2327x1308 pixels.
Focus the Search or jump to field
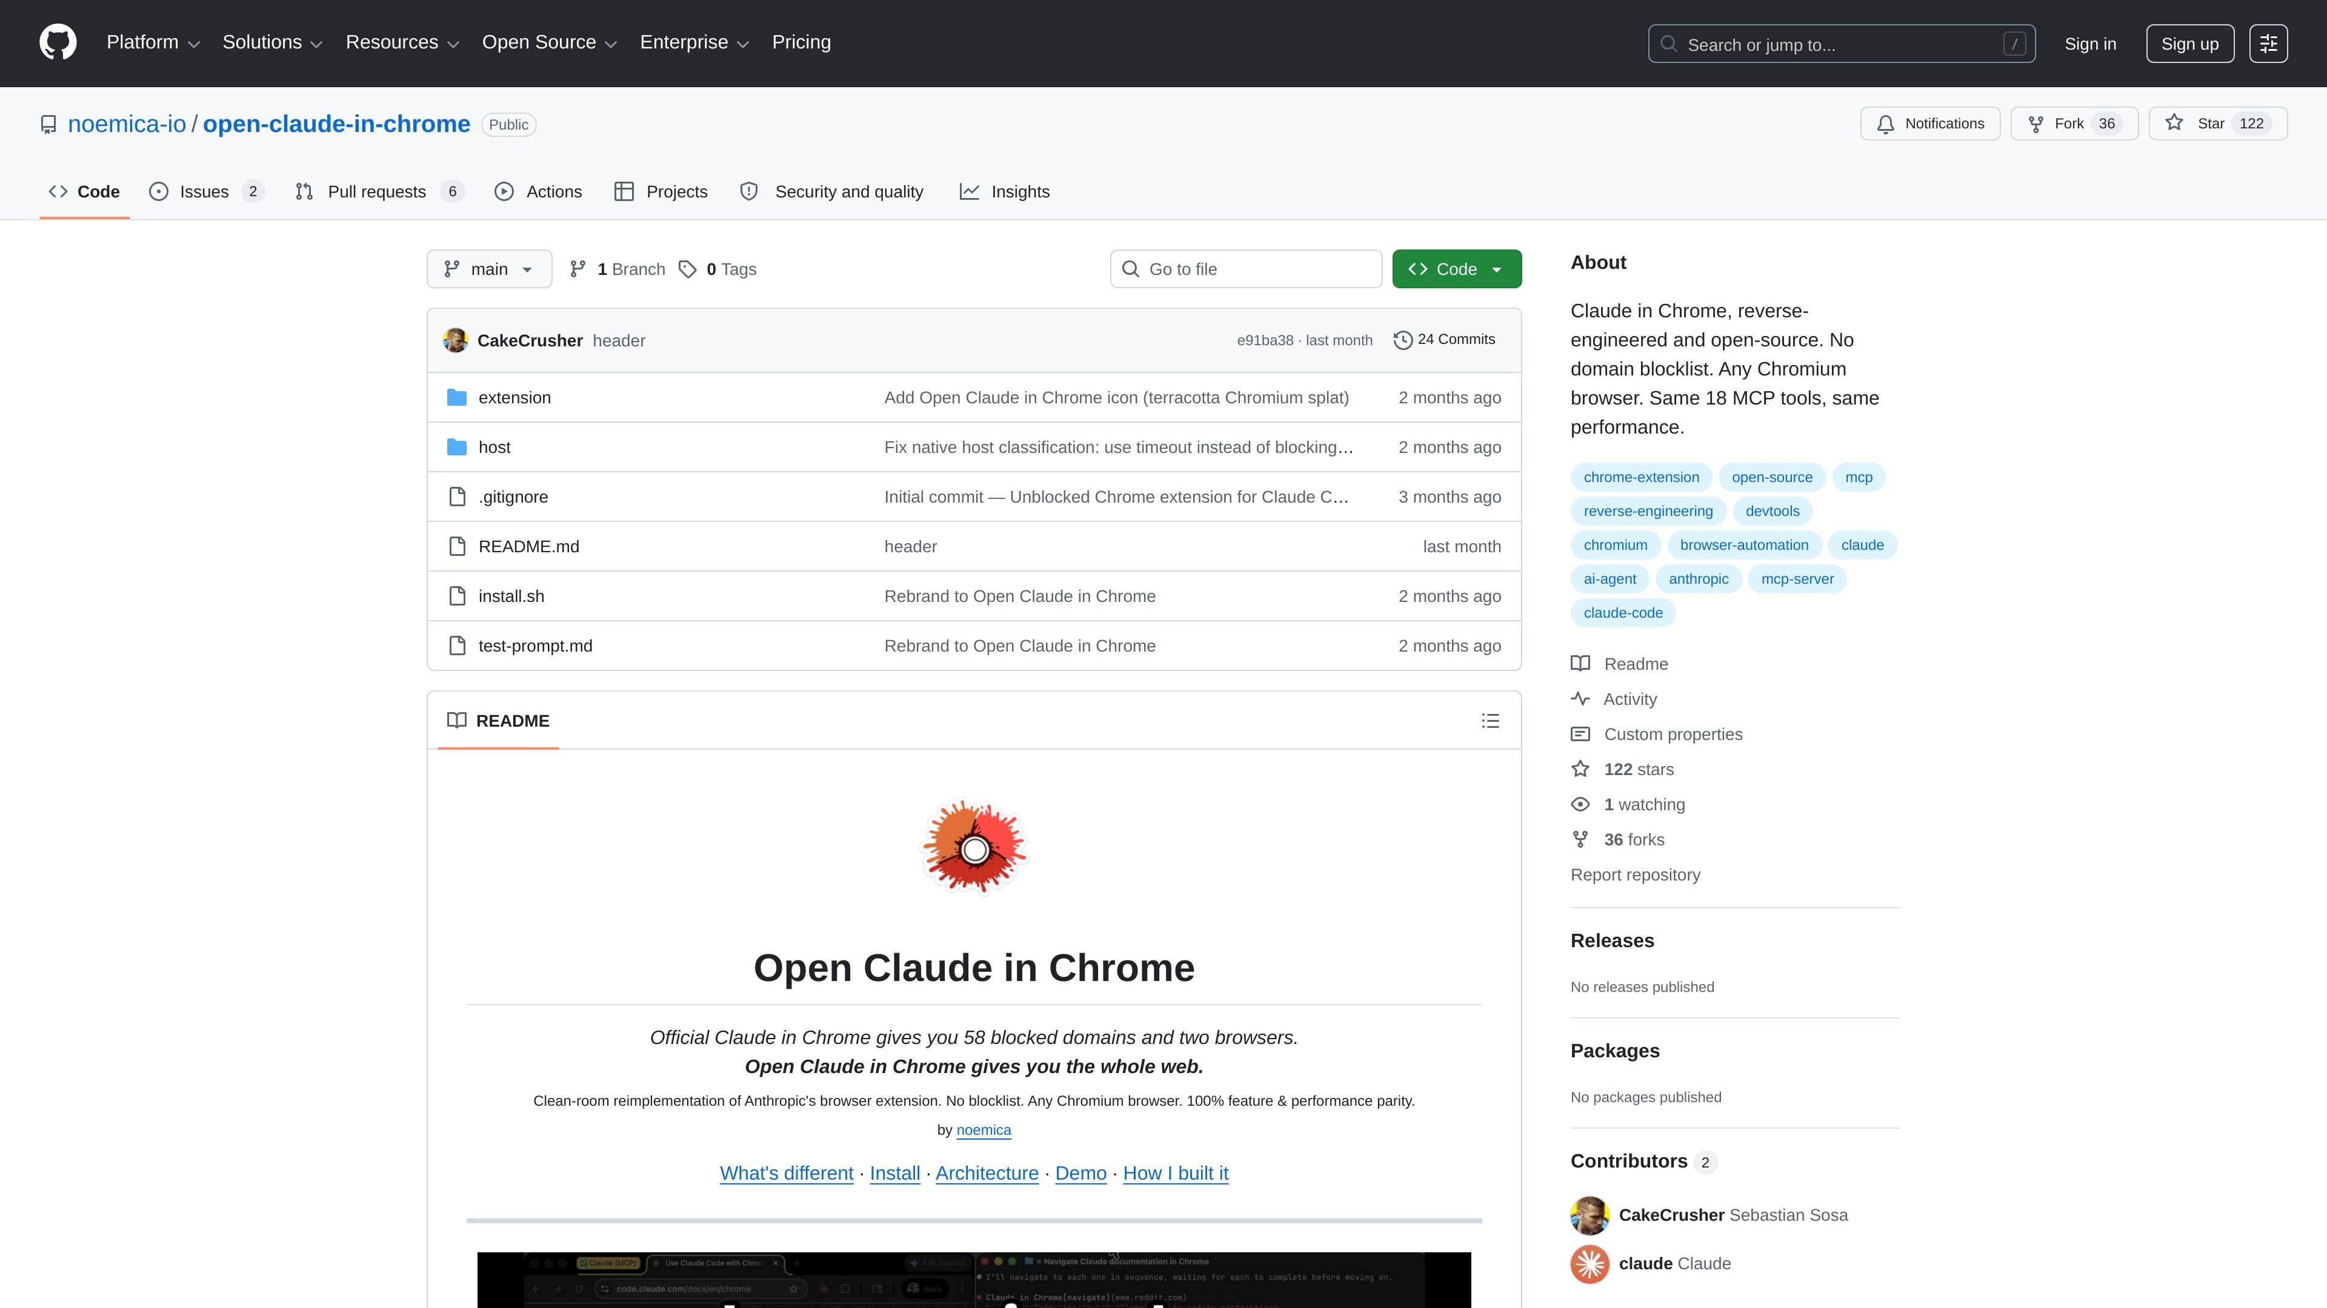(1841, 44)
